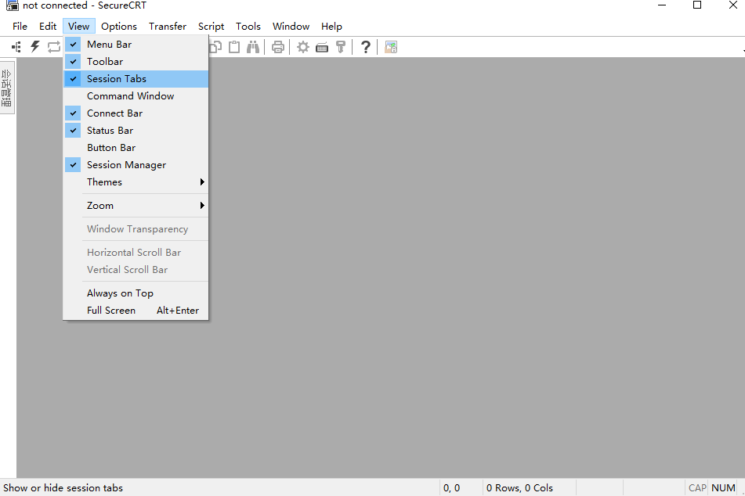Click the SecureCRT app icon in title bar

tap(13, 5)
